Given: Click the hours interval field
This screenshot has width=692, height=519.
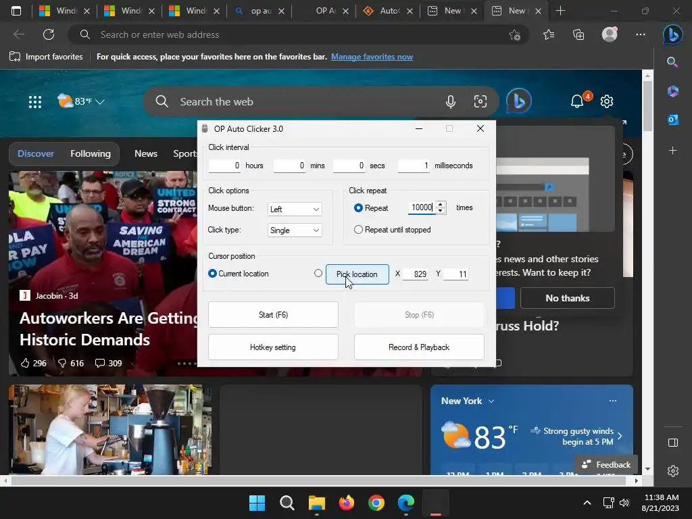Looking at the screenshot, I should tap(224, 166).
